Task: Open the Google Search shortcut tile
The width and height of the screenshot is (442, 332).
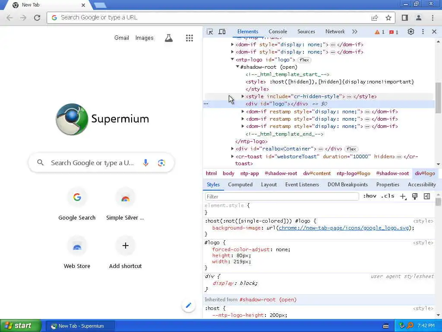Action: (x=77, y=204)
